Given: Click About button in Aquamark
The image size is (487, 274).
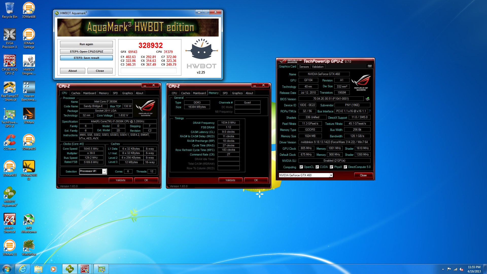Looking at the screenshot, I should (73, 71).
